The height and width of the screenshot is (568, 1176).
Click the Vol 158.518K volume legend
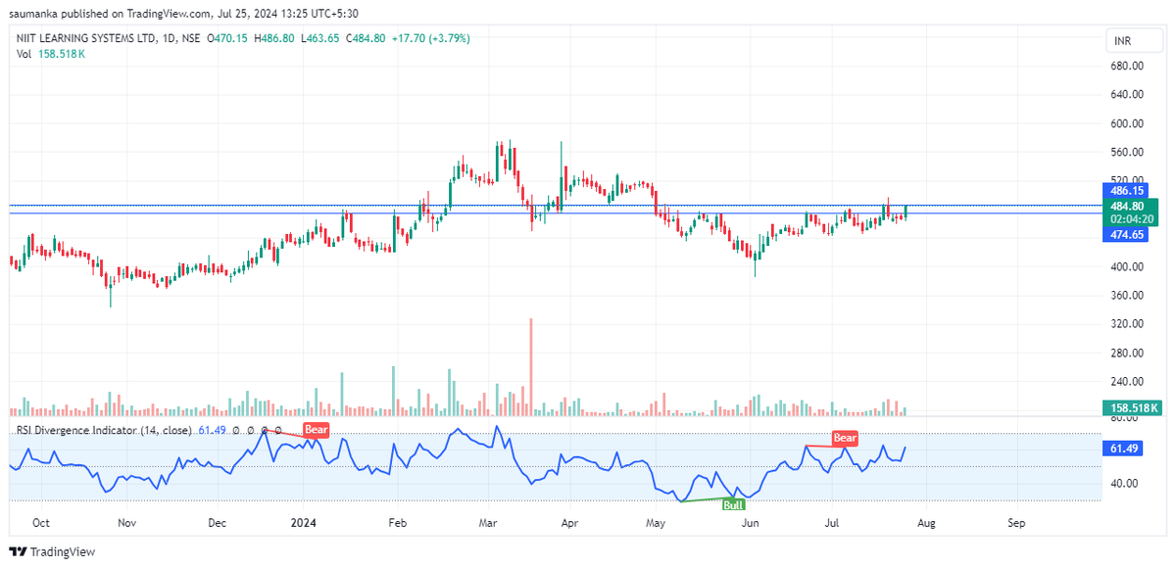click(x=51, y=54)
